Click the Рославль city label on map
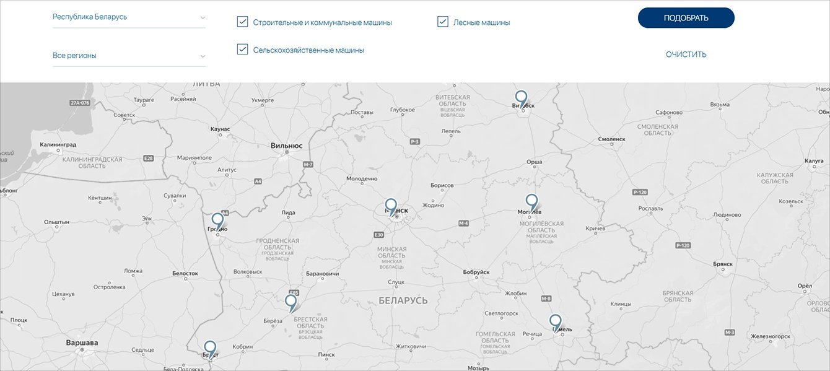The height and width of the screenshot is (371, 830). 650,209
